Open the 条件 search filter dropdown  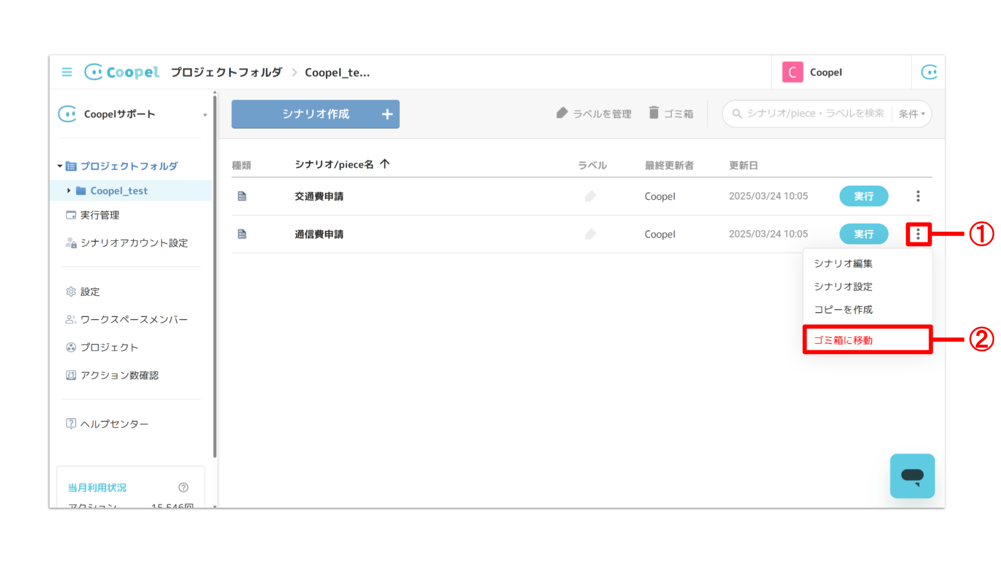(911, 114)
